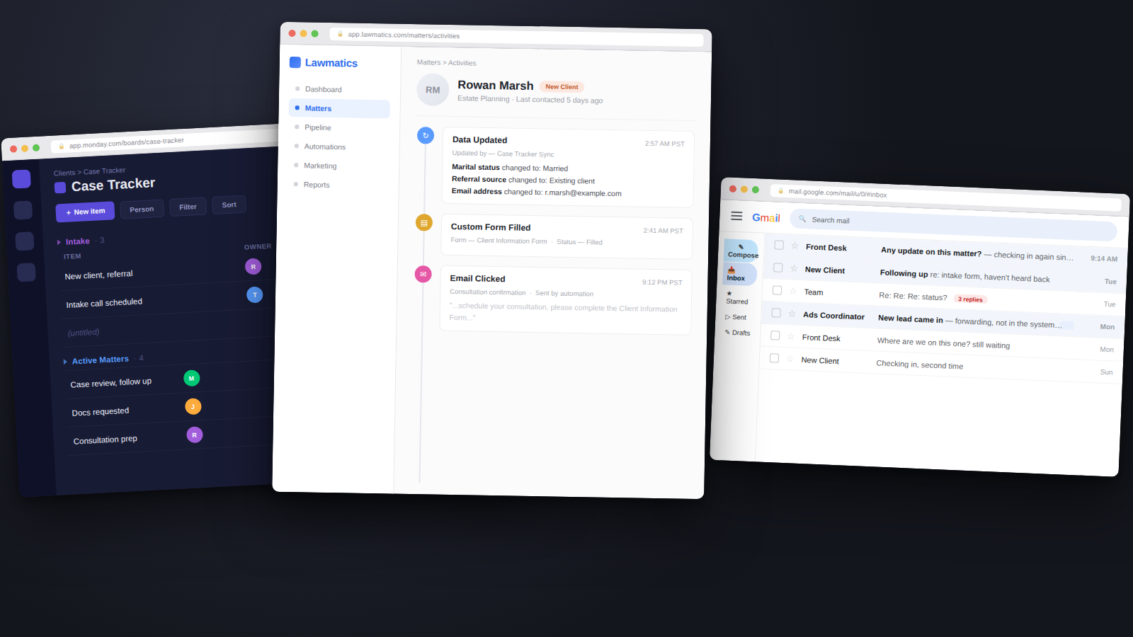Screen dimensions: 1133x637
Task: Click owner avatar M on Case review, follow up
Action: 191,378
